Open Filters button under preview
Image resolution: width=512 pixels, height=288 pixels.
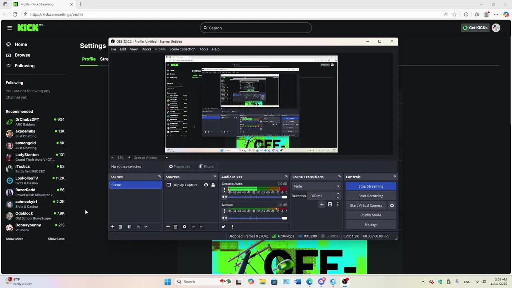coord(206,166)
